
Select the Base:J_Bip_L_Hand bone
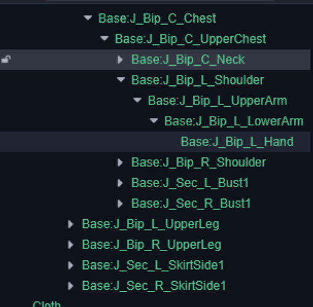237,142
